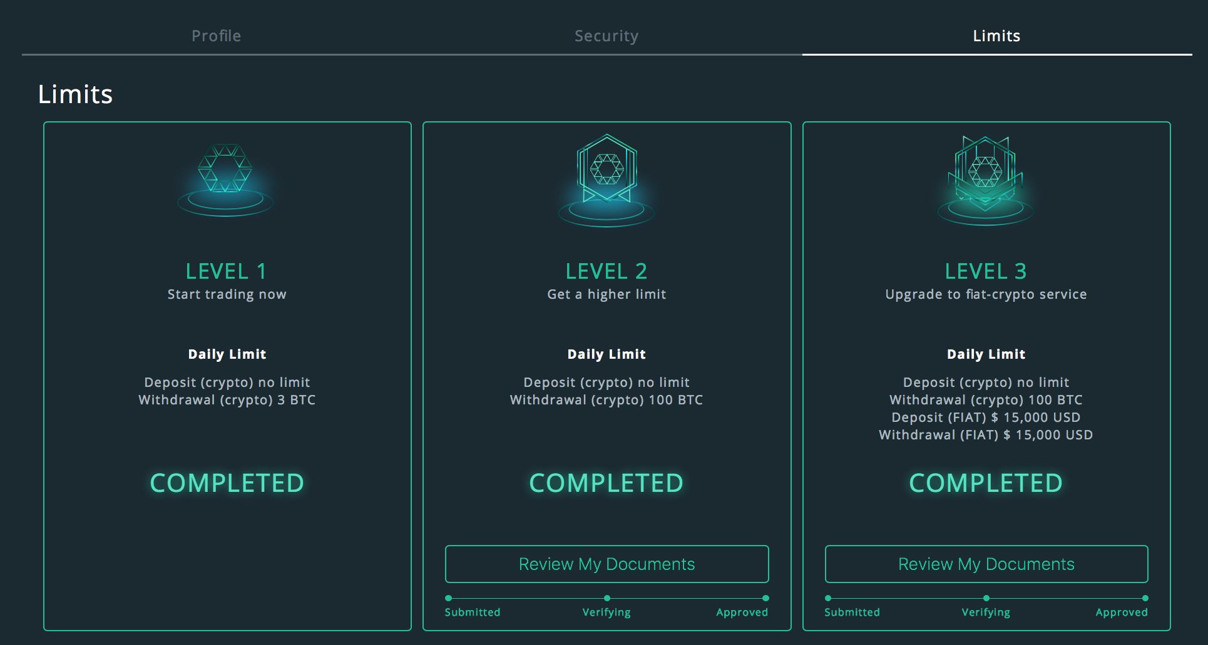Screen dimensions: 1208x645
Task: Click 'Upgrade to fiat-crypto service' subtitle
Action: pos(986,294)
